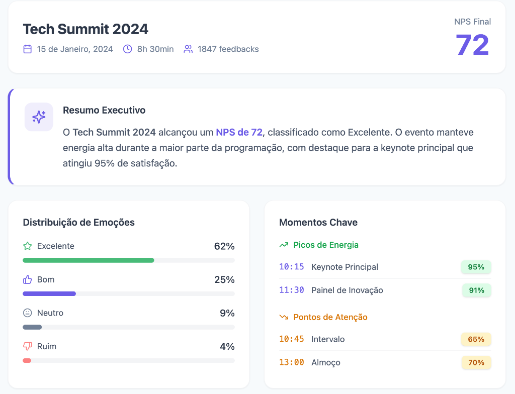The image size is (515, 394).
Task: Click the 15 de Janeiro, 2024 date
Action: 75,49
